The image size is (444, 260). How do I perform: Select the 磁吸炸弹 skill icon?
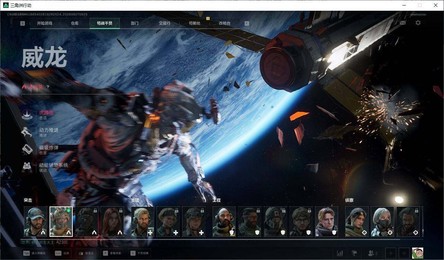(27, 149)
